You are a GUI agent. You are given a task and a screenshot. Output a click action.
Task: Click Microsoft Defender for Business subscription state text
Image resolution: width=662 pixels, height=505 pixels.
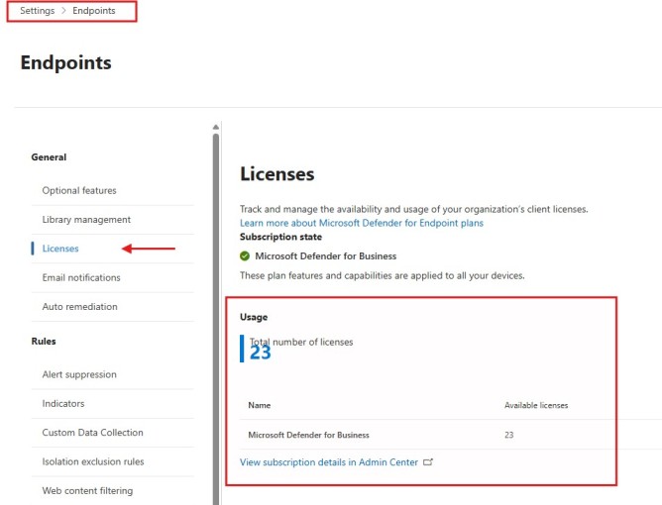point(325,256)
